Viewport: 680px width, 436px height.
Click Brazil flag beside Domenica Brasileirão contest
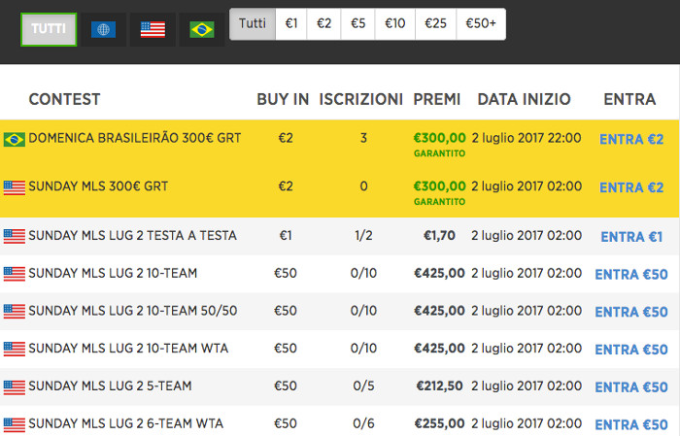coord(15,140)
